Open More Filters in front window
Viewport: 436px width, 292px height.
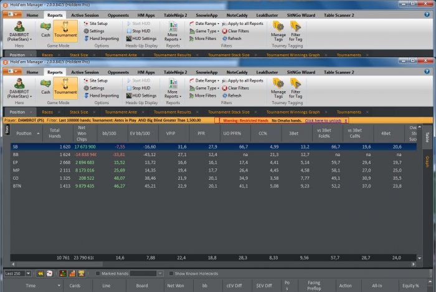[202, 95]
